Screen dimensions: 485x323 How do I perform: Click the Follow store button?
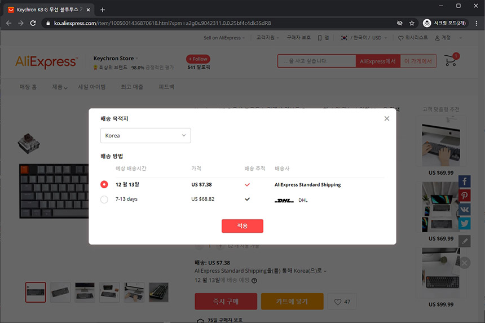click(198, 59)
